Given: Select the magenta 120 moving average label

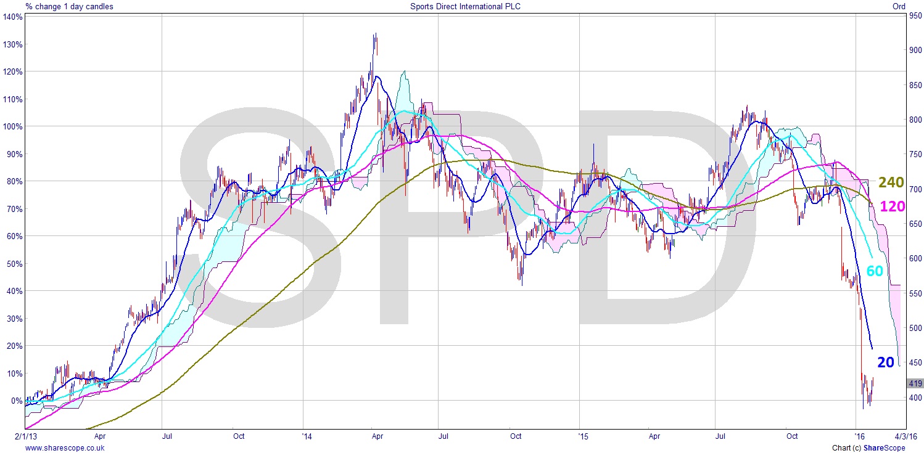Looking at the screenshot, I should pos(892,206).
